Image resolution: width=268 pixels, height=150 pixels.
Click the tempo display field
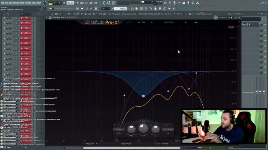(x=70, y=3)
